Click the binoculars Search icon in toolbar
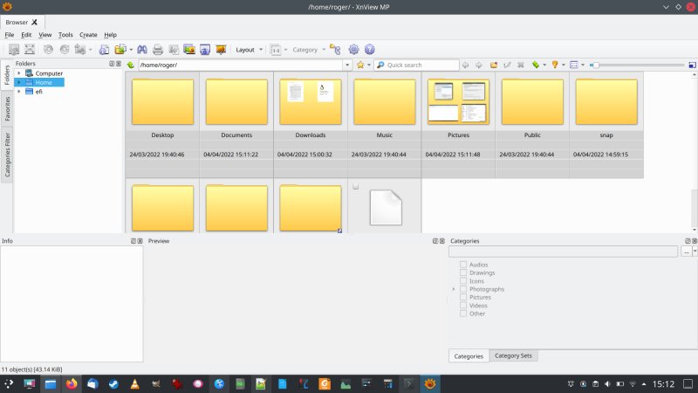Viewport: 698px width, 393px height. click(x=141, y=50)
